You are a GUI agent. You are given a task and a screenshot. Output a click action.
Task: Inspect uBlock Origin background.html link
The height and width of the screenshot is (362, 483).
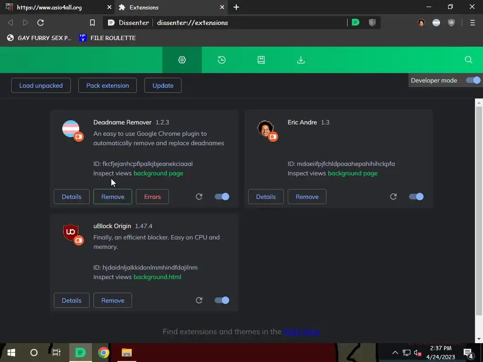158,277
